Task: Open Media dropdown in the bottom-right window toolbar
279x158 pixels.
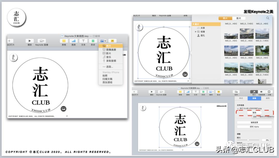Action: [x=211, y=92]
